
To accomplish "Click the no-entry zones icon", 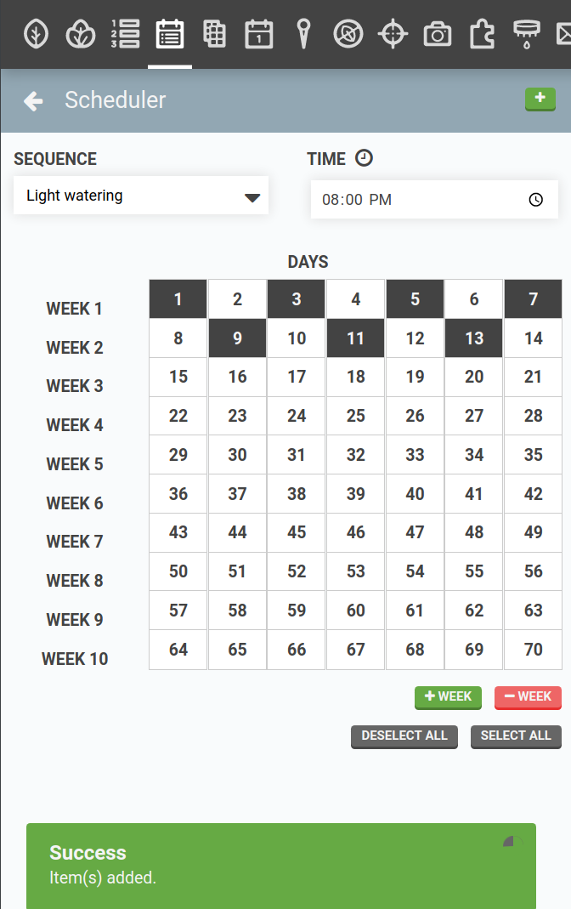I will 348,34.
